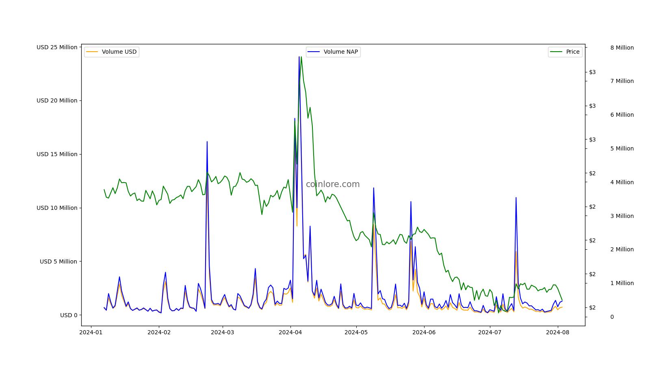This screenshot has width=650, height=366.
Task: Click the 6 Million right axis label
Action: (x=622, y=115)
